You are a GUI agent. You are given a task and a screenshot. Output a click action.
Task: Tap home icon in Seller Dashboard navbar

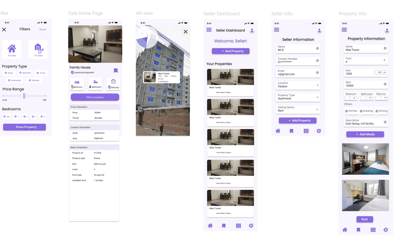pyautogui.click(x=210, y=226)
